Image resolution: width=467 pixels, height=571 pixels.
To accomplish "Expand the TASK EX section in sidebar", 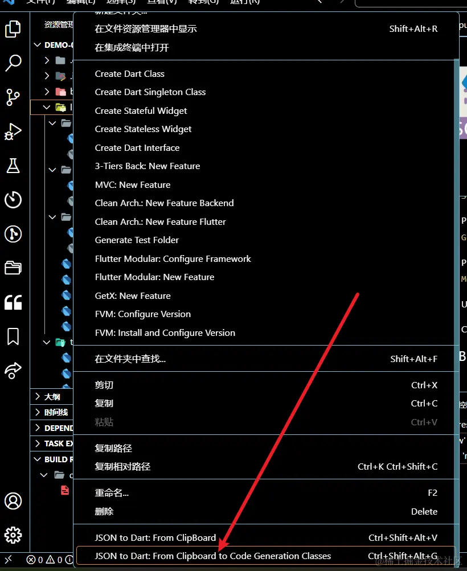I will 52,443.
